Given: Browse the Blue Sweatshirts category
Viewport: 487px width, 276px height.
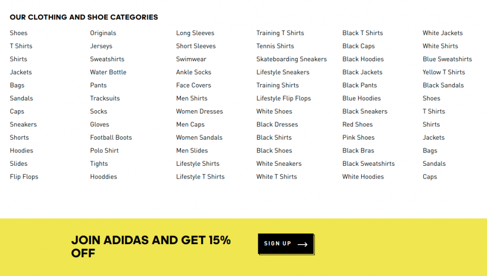Looking at the screenshot, I should 447,59.
